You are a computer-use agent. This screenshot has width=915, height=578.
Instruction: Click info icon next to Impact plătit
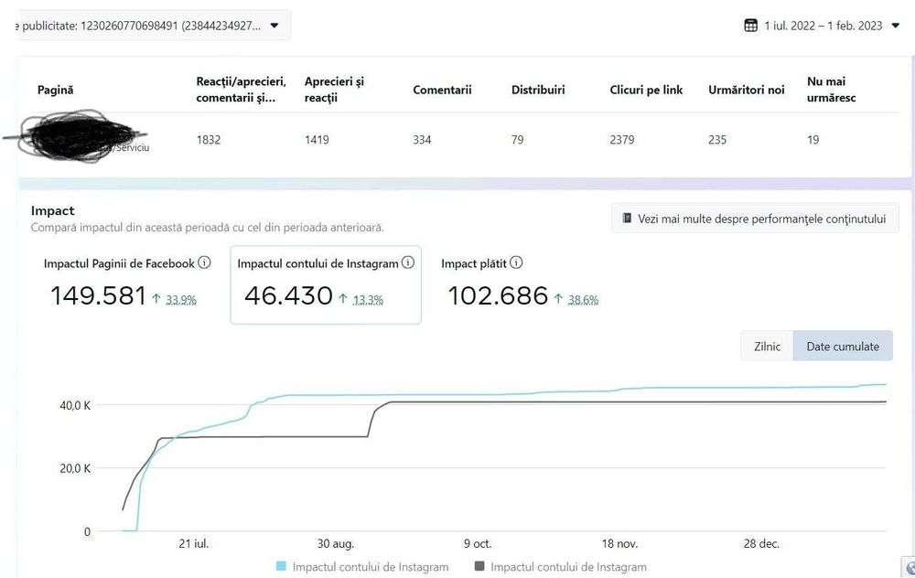(x=516, y=262)
